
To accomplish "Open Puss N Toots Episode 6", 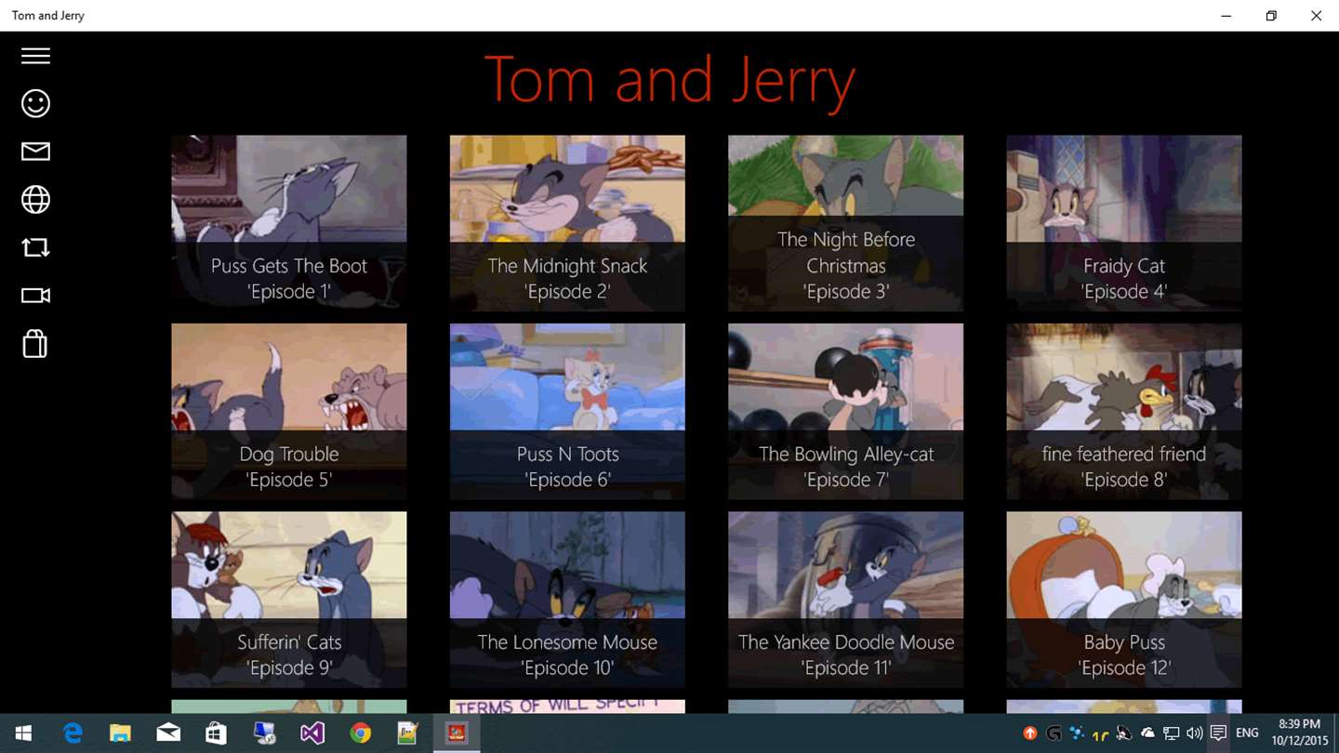I will [567, 411].
